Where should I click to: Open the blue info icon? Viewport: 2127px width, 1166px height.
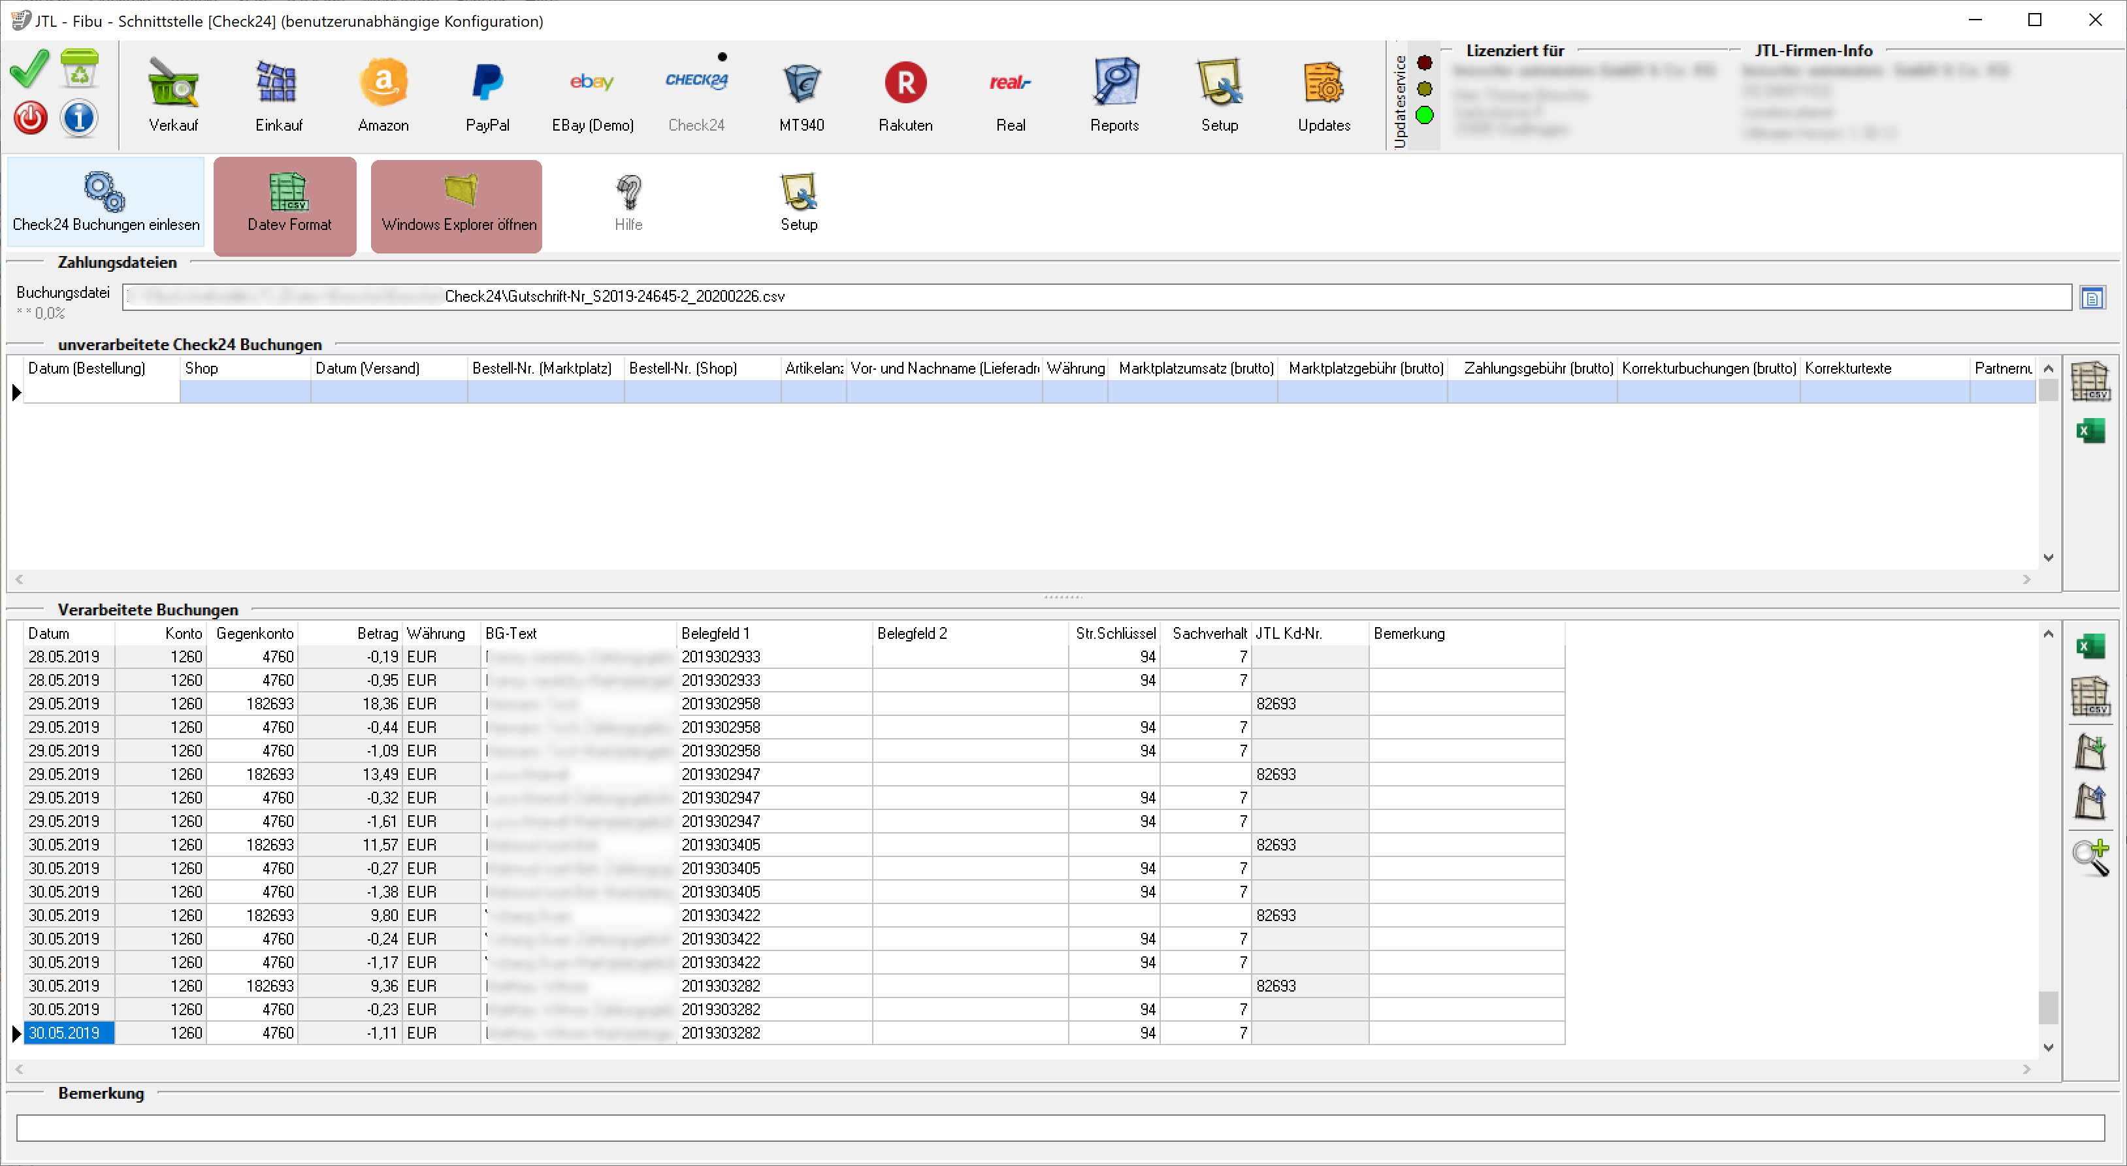coord(79,118)
